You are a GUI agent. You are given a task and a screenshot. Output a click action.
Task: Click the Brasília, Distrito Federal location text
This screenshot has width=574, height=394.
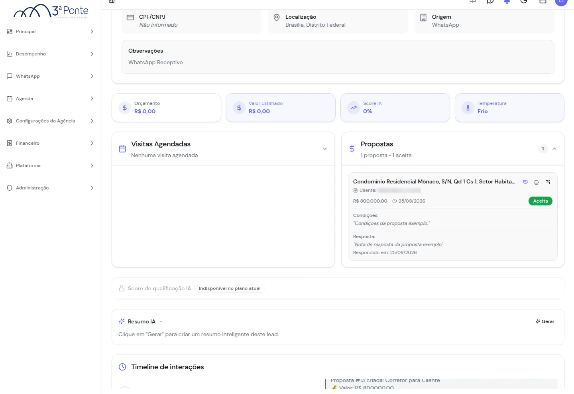click(315, 25)
